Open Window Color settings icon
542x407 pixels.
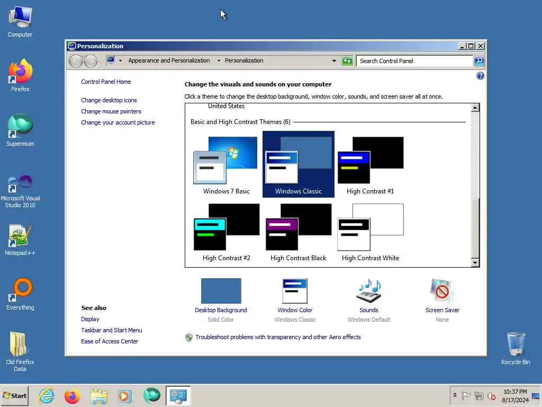click(295, 291)
